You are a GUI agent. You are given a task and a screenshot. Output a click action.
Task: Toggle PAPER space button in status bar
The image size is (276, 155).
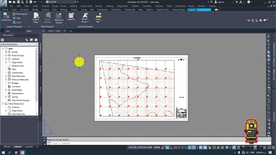click(x=156, y=147)
